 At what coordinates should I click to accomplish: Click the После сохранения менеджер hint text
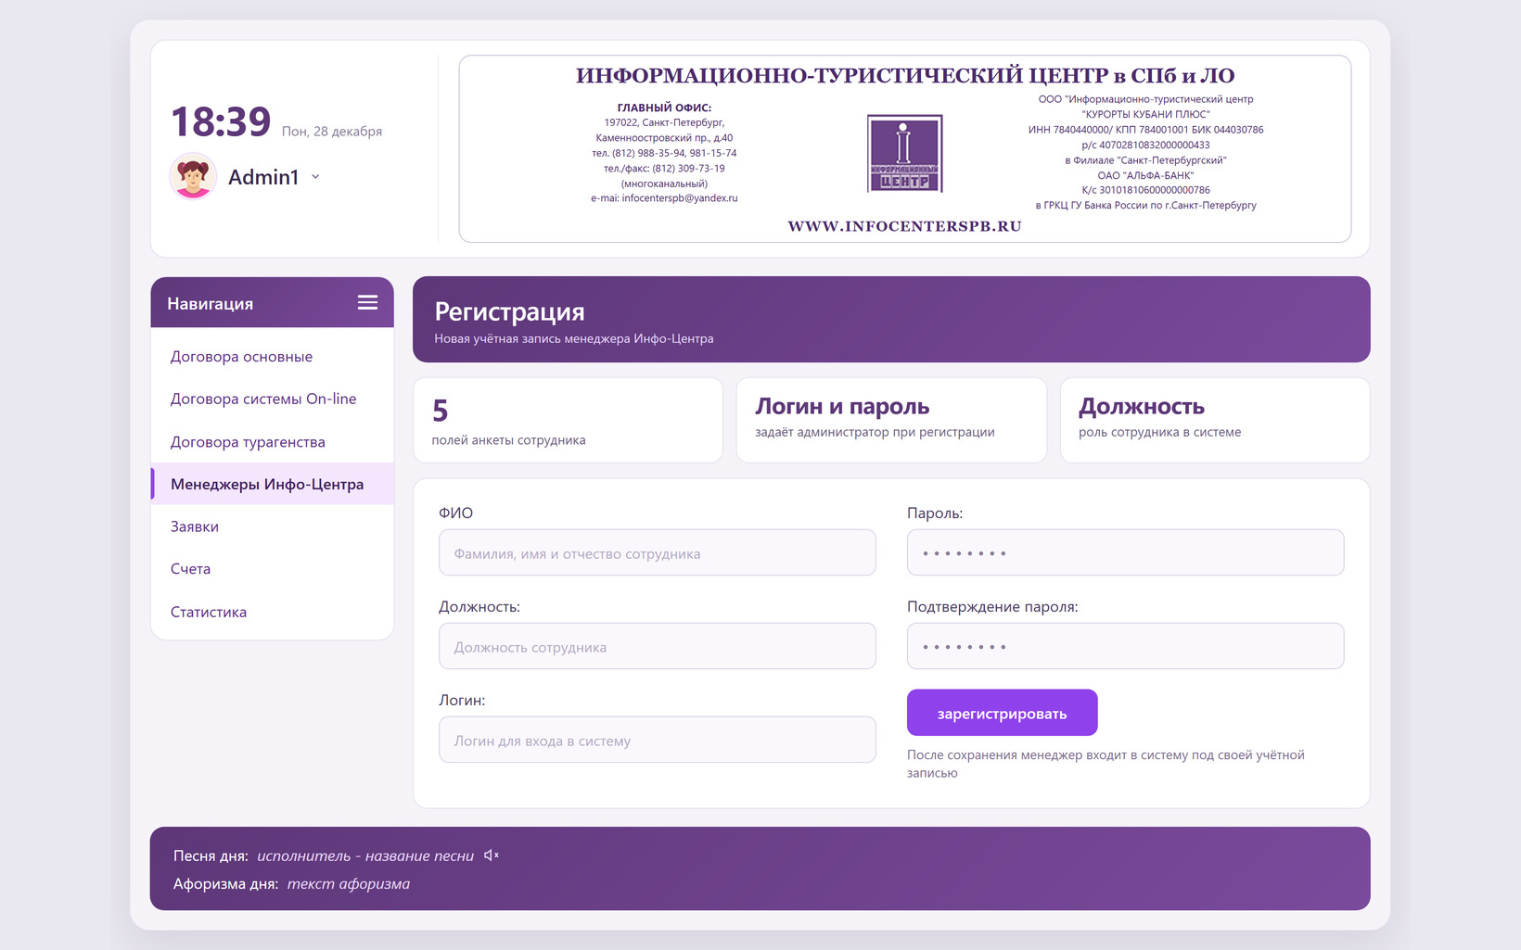pyautogui.click(x=1106, y=764)
